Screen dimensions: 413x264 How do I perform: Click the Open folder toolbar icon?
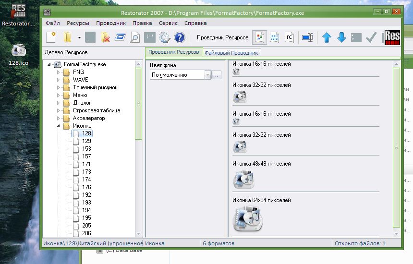(x=67, y=37)
